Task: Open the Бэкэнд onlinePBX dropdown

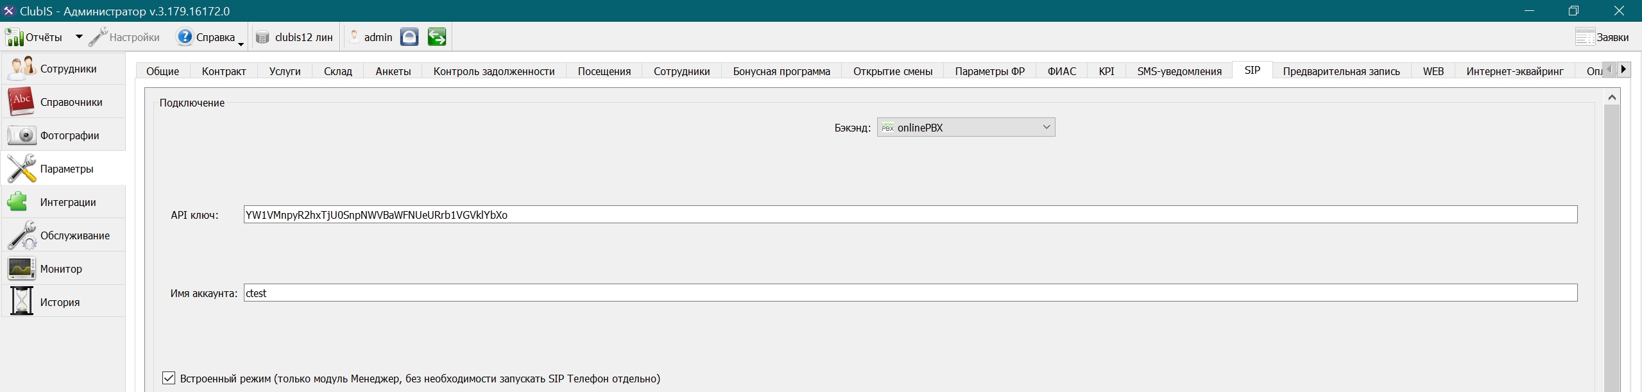Action: point(966,127)
